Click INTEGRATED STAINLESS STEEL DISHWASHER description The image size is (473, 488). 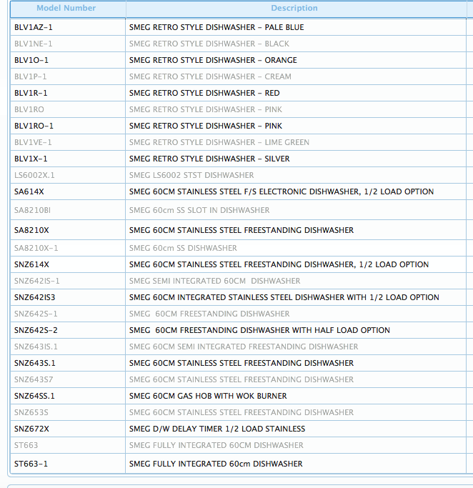point(284,298)
